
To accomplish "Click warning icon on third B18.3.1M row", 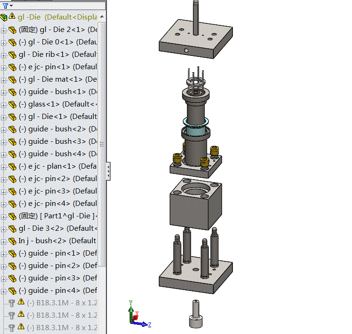I will point(21,326).
